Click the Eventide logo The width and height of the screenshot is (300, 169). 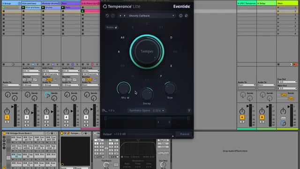click(181, 6)
